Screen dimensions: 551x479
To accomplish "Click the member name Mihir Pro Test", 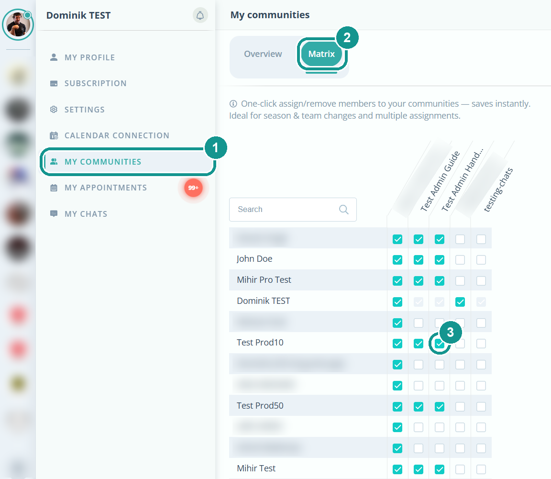I will click(x=264, y=280).
